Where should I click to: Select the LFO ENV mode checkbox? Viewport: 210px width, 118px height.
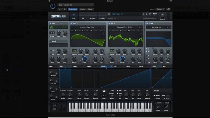(110, 93)
